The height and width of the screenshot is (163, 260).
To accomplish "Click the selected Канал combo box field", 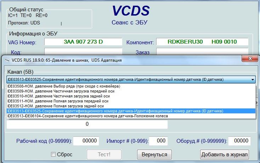I will point(131,80).
